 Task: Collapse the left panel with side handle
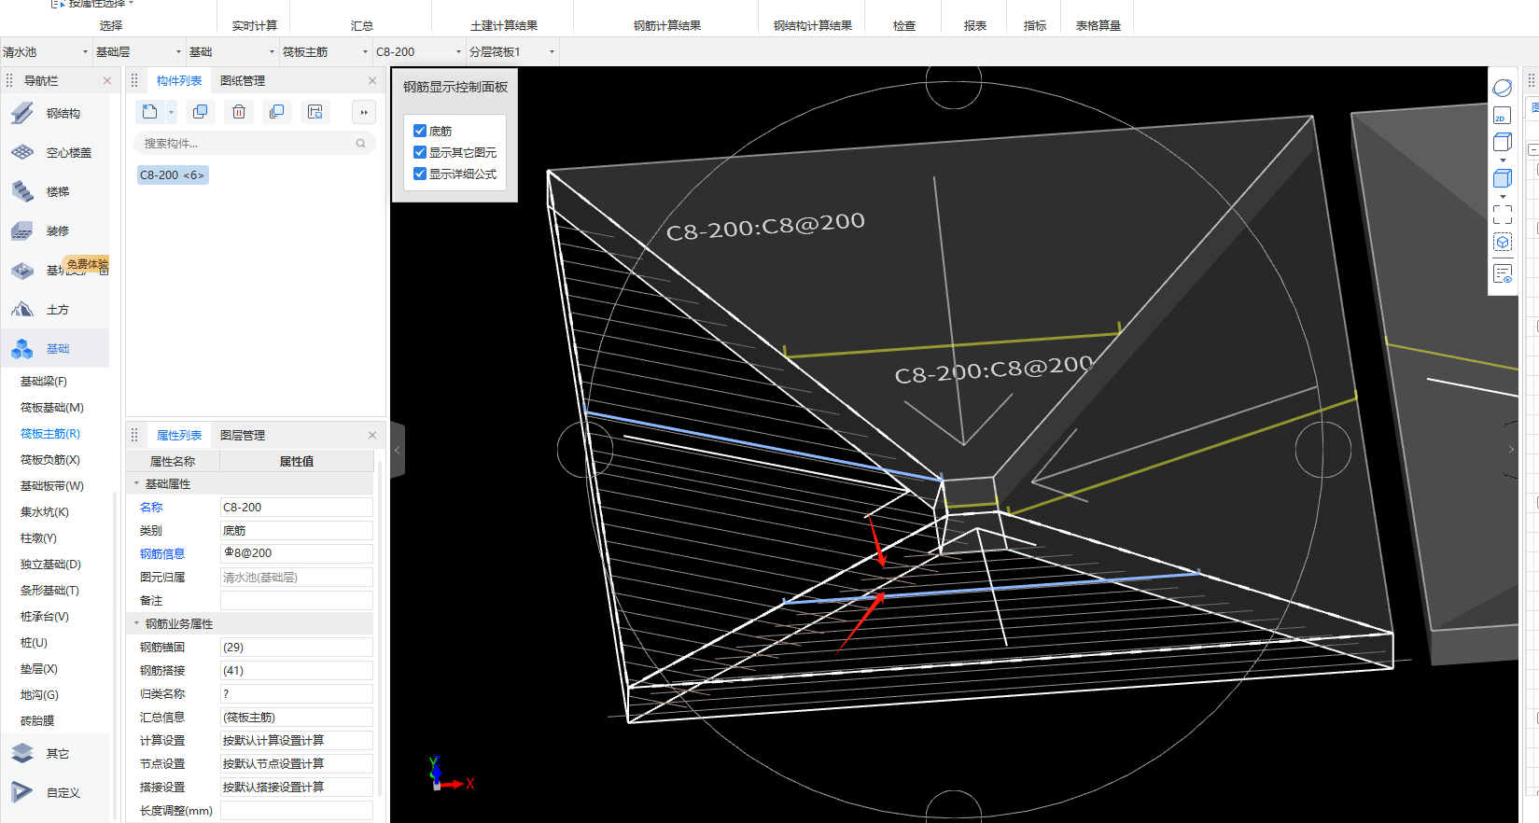point(398,450)
